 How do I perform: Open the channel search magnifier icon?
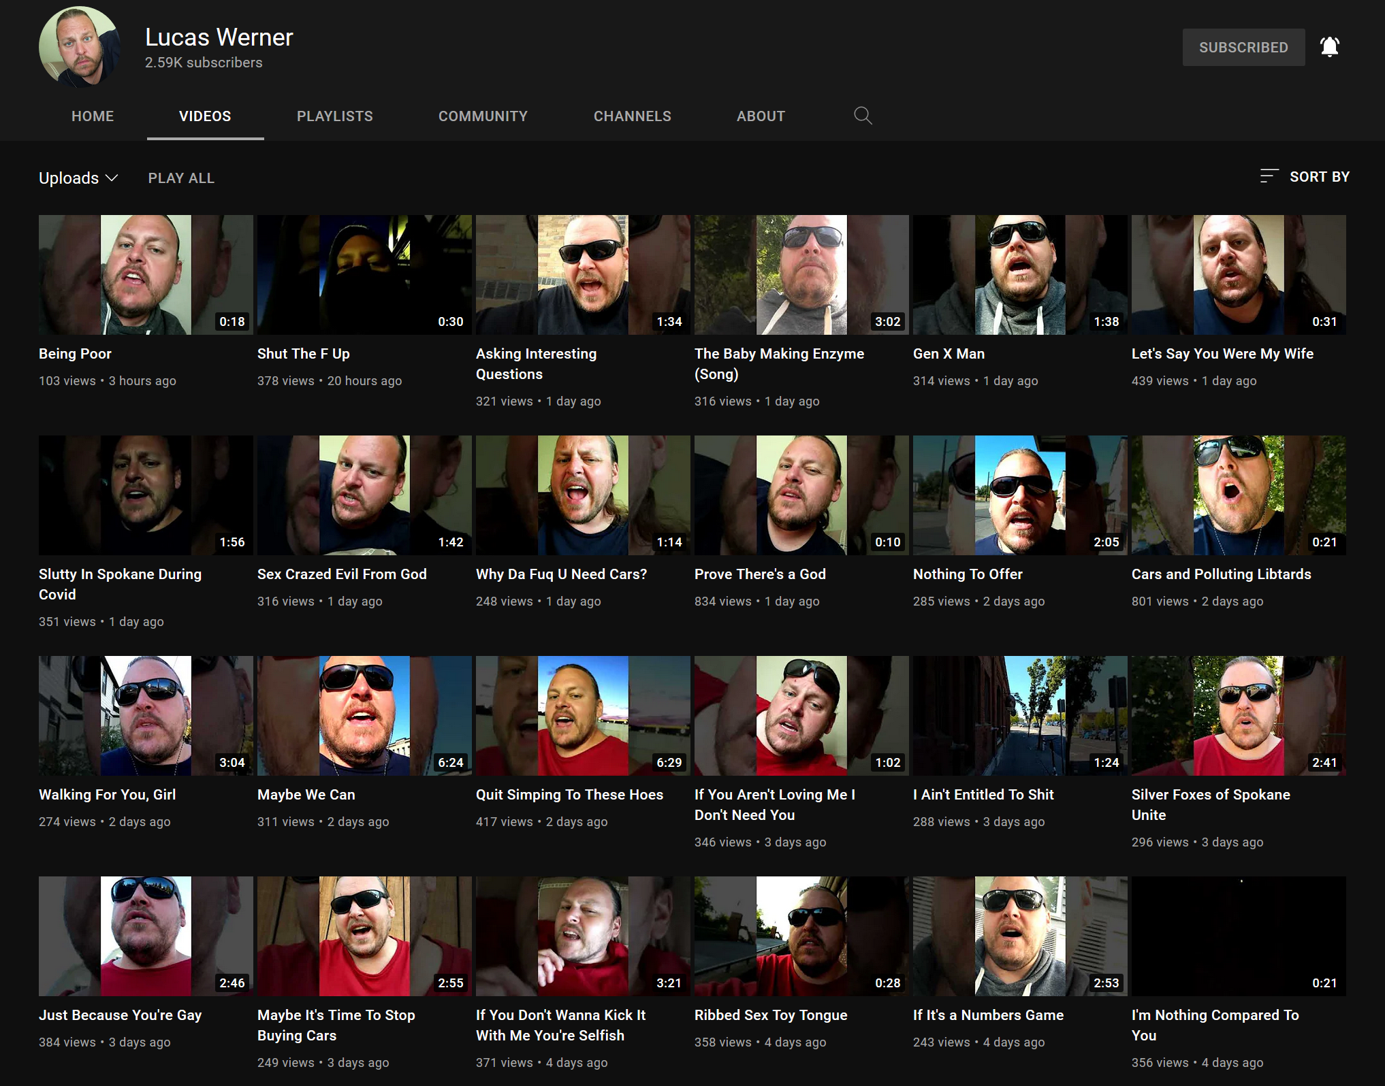(x=863, y=116)
